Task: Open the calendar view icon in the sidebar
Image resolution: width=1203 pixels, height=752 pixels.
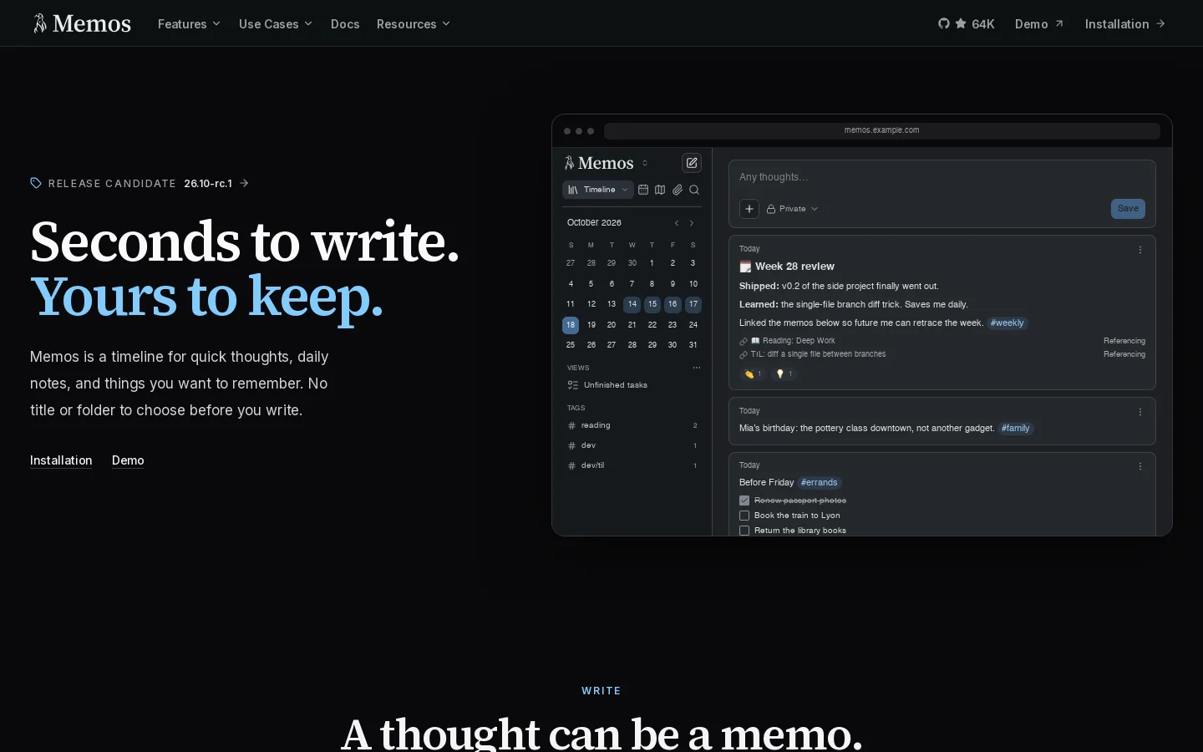Action: [643, 190]
